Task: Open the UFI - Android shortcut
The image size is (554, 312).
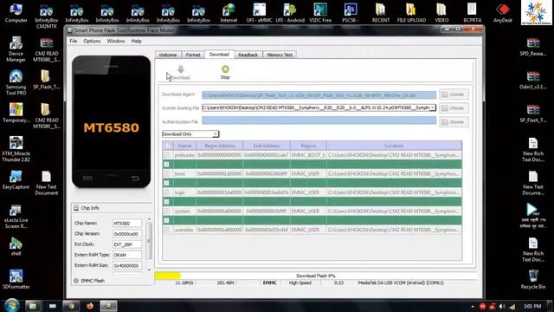Action: (x=290, y=13)
